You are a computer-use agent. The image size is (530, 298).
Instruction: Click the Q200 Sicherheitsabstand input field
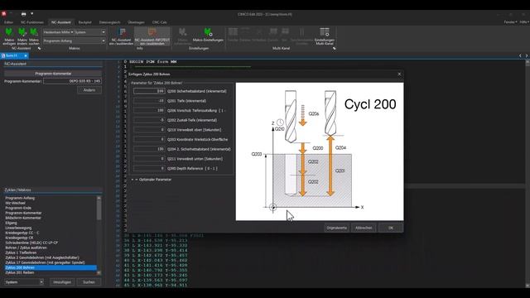pyautogui.click(x=149, y=91)
